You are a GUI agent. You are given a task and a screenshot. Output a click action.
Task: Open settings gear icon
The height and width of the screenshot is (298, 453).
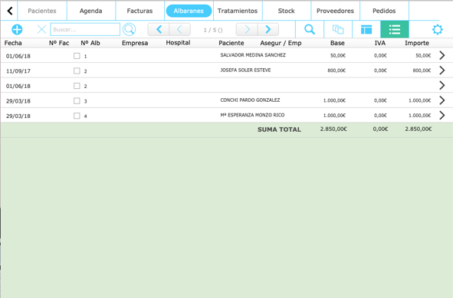[x=438, y=29]
